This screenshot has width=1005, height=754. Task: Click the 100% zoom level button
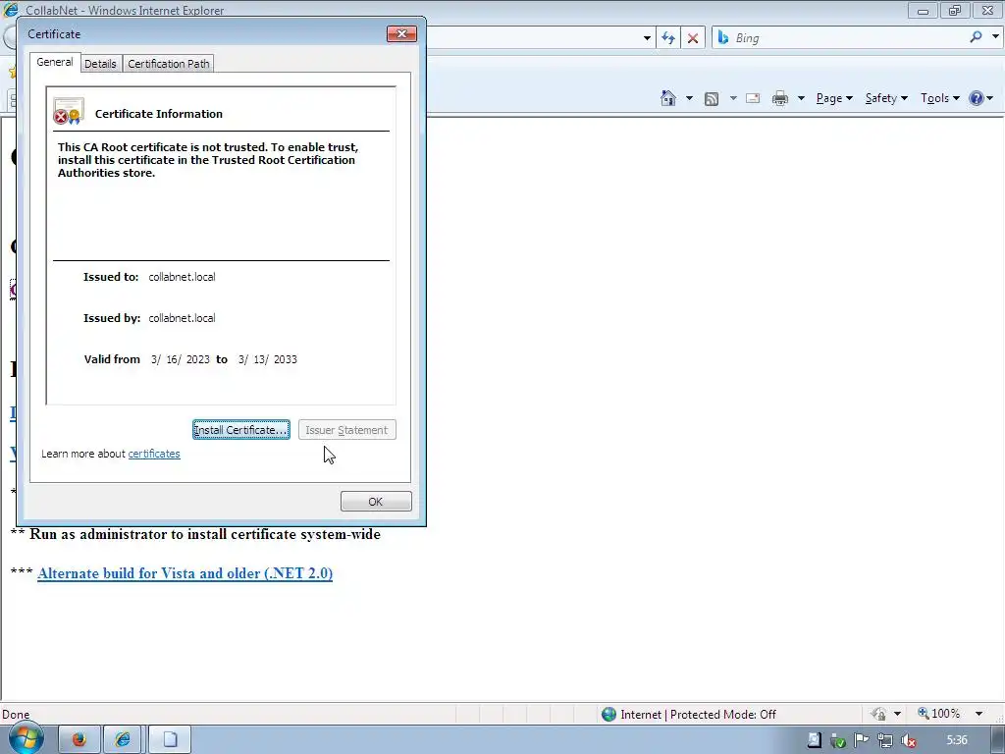click(939, 714)
